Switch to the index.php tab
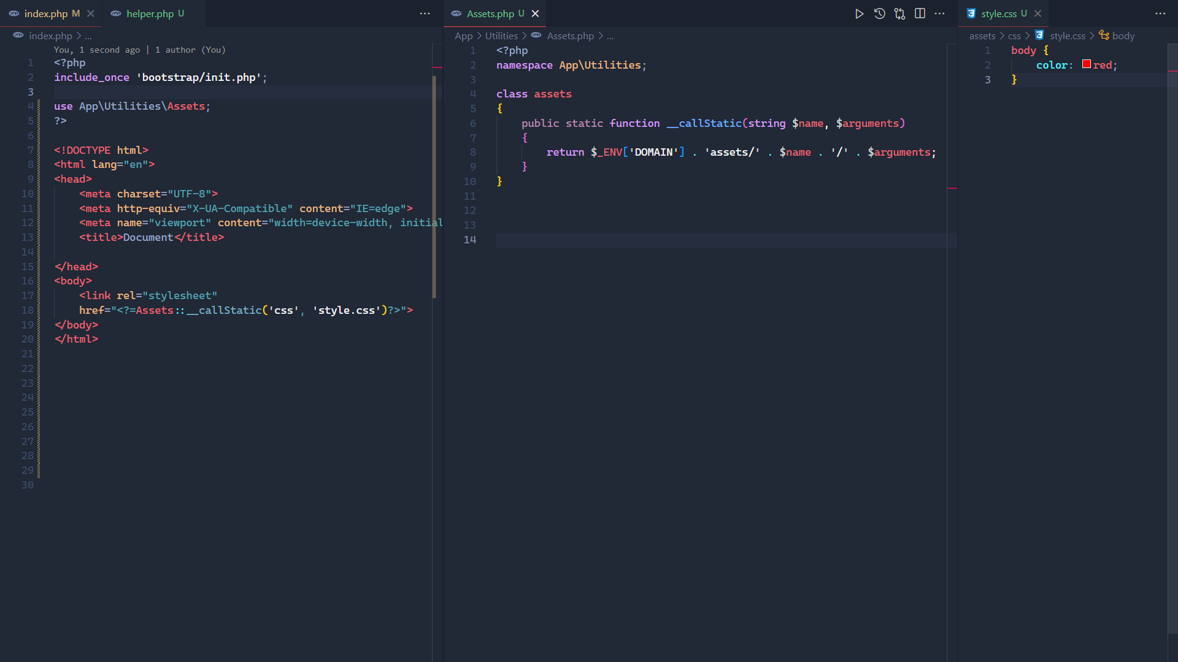 click(x=51, y=13)
